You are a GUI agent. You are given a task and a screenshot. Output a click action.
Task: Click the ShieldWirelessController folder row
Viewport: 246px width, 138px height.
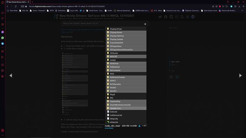[x=126, y=105]
